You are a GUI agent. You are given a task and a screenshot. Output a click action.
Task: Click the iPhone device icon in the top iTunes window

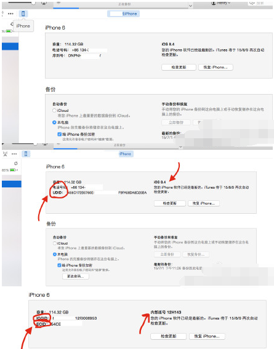coord(23,14)
